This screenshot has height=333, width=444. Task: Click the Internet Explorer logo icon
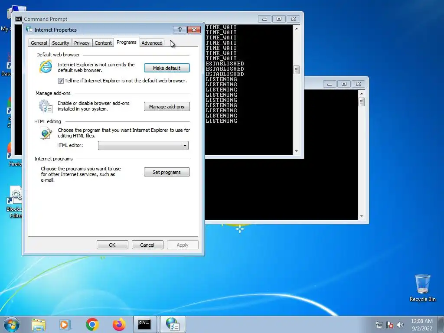[x=46, y=67]
